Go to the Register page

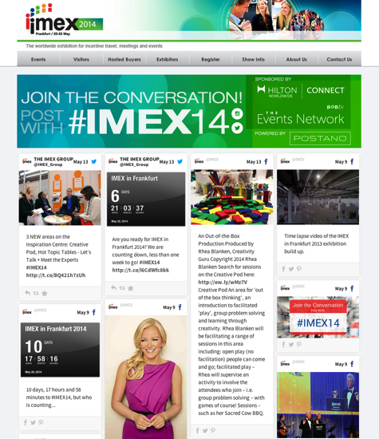(211, 59)
